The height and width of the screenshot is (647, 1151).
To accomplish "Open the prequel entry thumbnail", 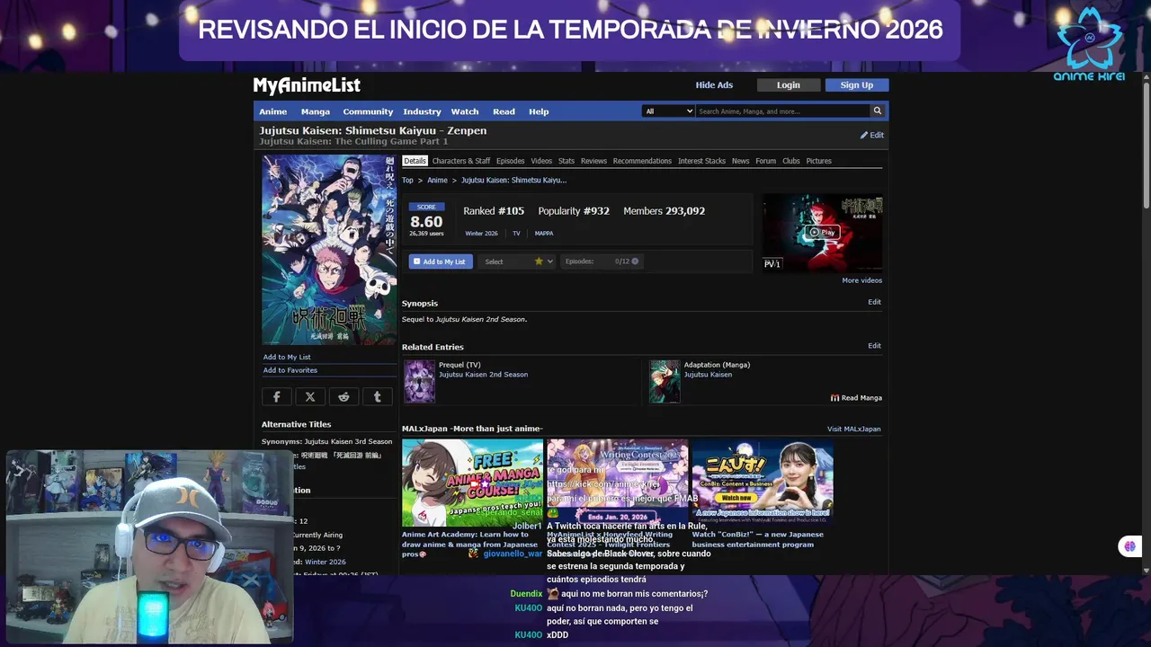I will [419, 381].
